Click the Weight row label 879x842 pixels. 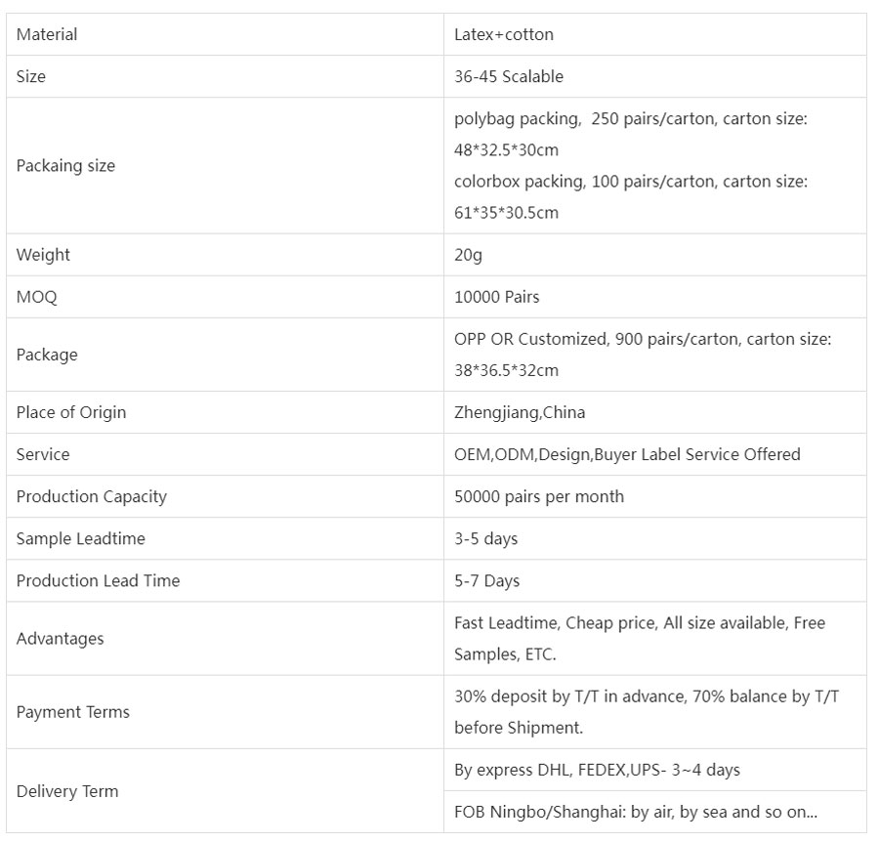click(x=43, y=255)
